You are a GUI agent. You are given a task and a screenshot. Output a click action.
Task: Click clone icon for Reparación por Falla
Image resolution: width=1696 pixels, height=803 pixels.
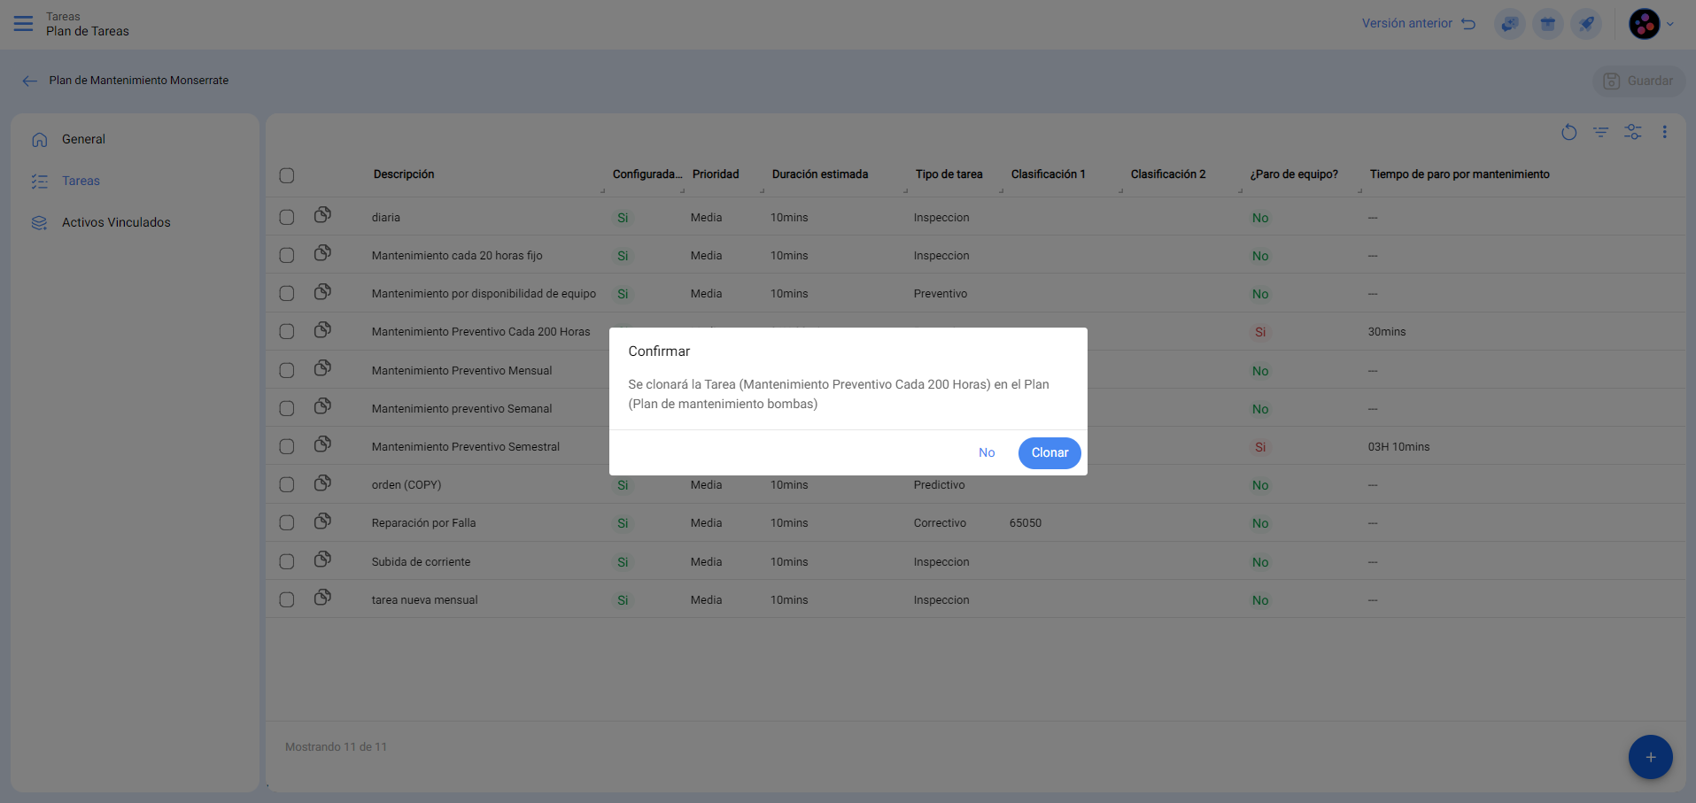pos(322,521)
